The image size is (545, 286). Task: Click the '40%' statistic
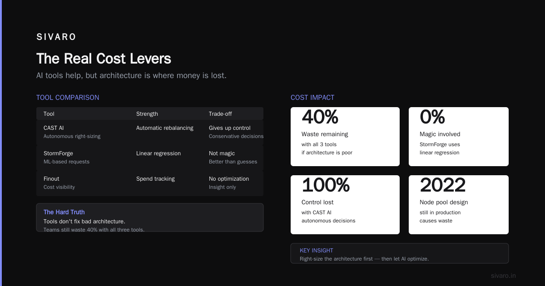coord(320,117)
